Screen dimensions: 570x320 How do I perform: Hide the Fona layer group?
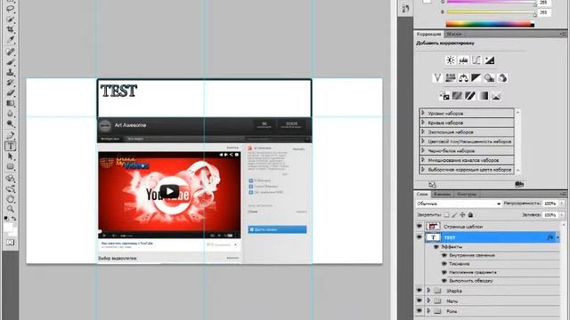419,310
